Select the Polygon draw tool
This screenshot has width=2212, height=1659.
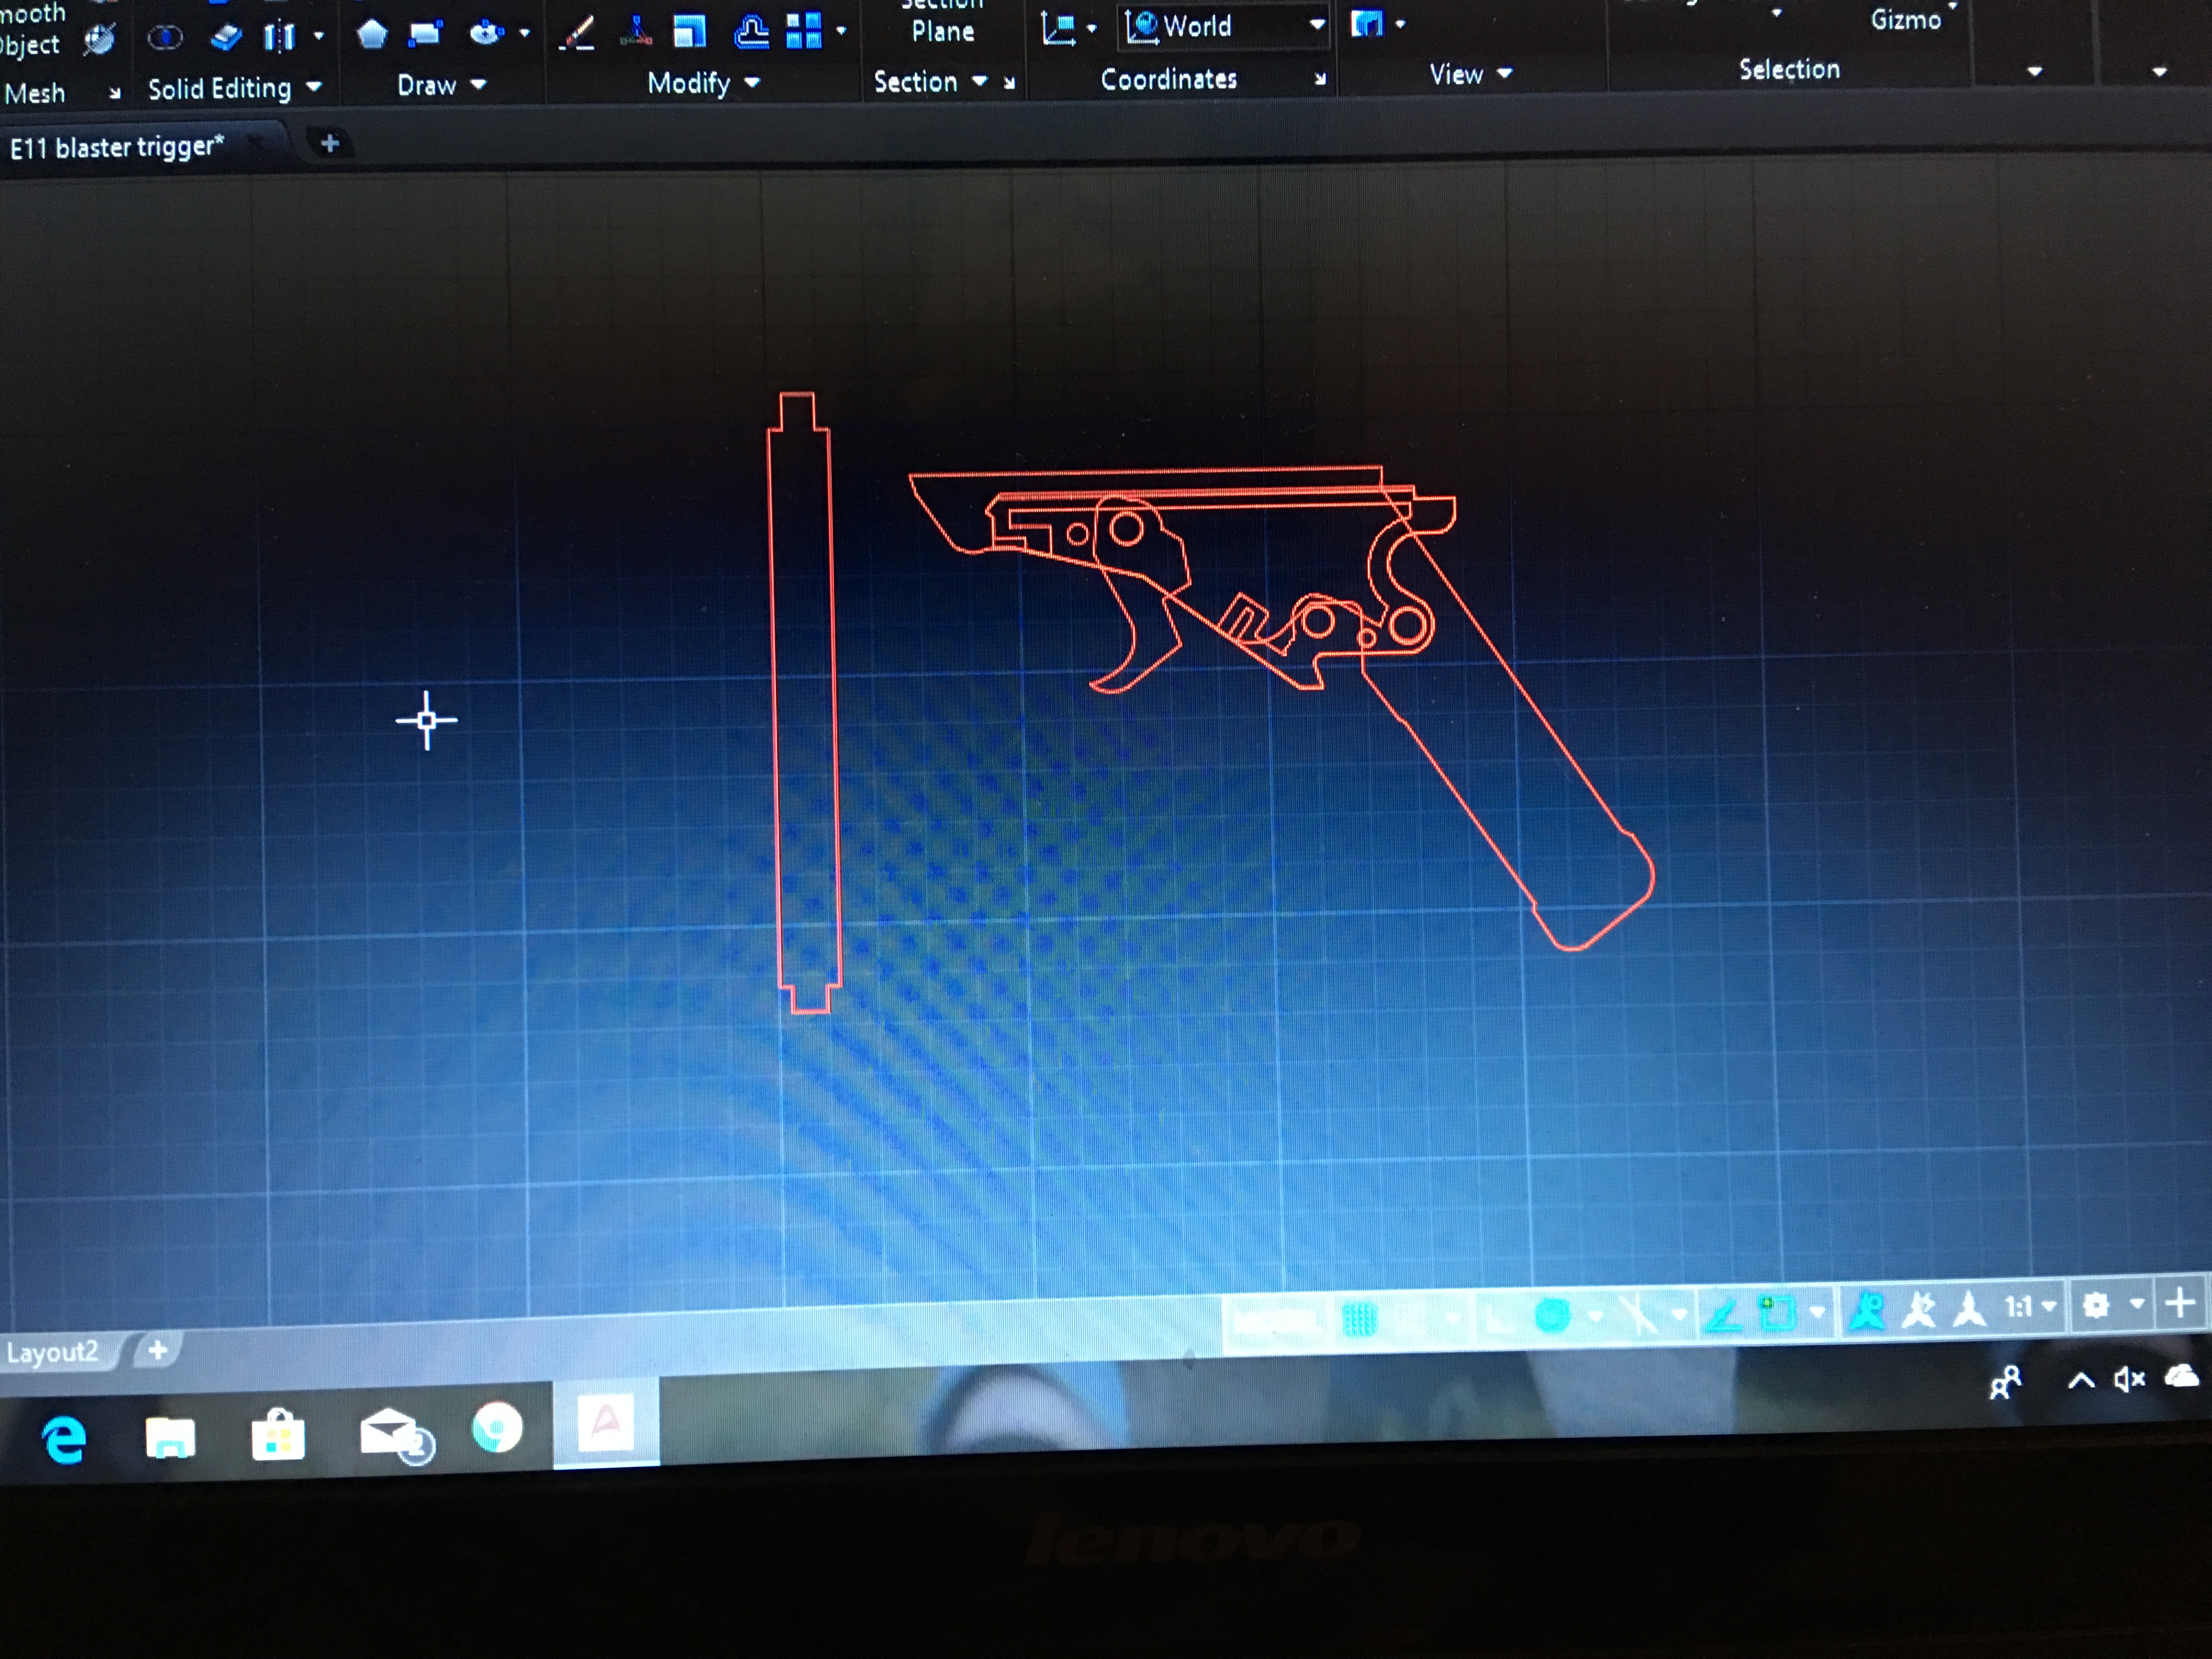pos(372,35)
